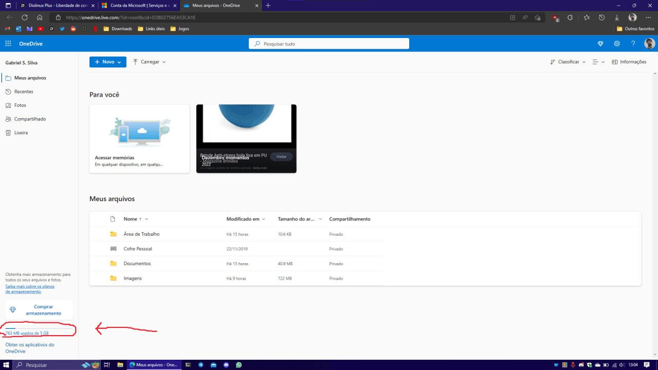Click the Edge home button
This screenshot has height=370, width=658.
tap(40, 17)
